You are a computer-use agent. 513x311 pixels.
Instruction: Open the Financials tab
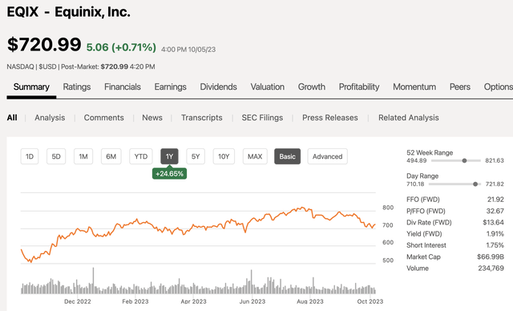pyautogui.click(x=123, y=87)
